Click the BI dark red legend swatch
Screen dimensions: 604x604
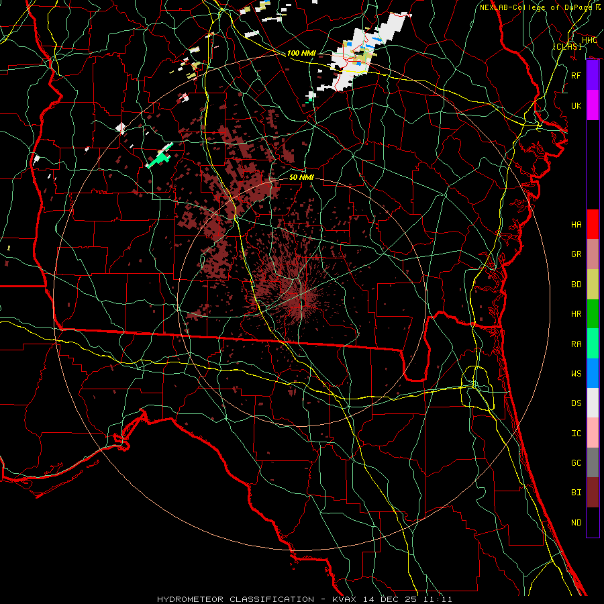click(x=593, y=493)
